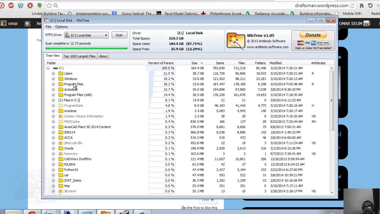380x214 pixels.
Task: Click the Donate button
Action: click(313, 35)
